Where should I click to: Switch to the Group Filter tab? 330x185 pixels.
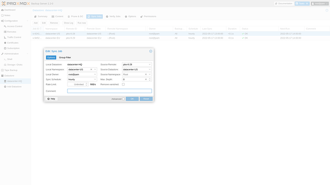pyautogui.click(x=65, y=58)
